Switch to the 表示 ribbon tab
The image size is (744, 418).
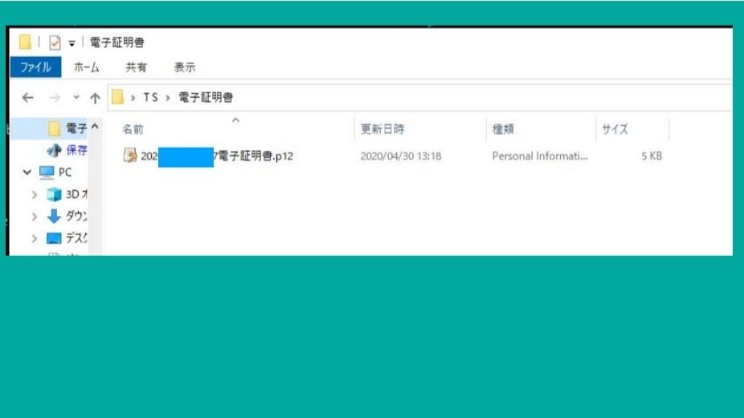[x=185, y=67]
